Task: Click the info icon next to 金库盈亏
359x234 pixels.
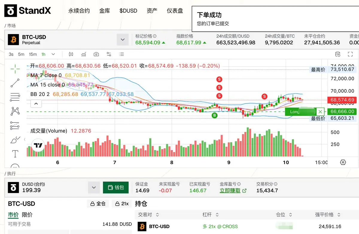Action: pos(239,184)
